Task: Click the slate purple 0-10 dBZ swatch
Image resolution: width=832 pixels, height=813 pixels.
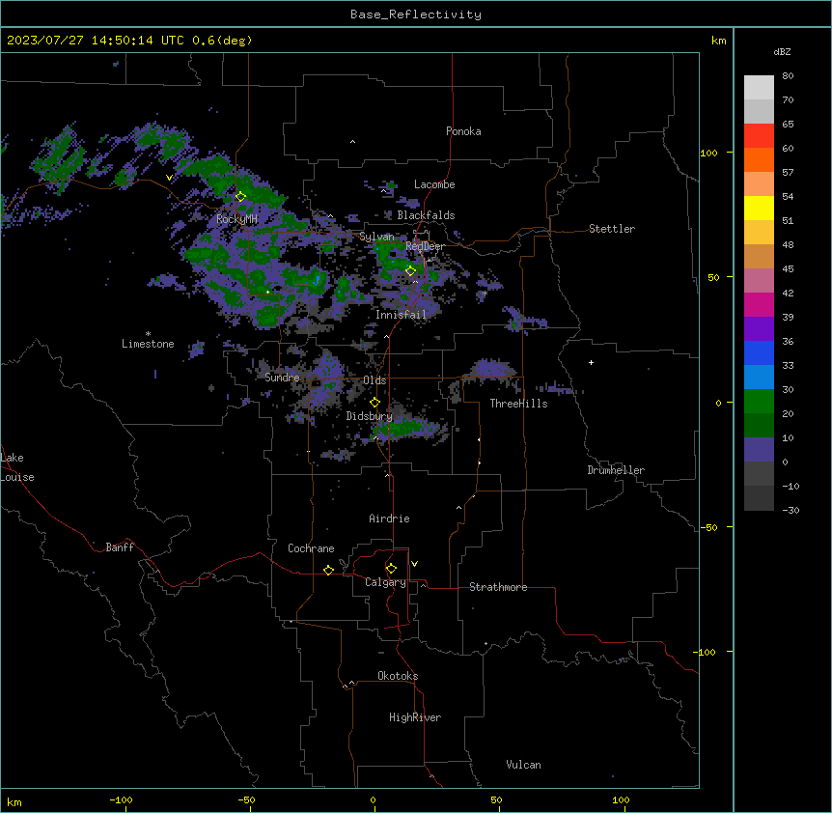Action: pyautogui.click(x=759, y=450)
